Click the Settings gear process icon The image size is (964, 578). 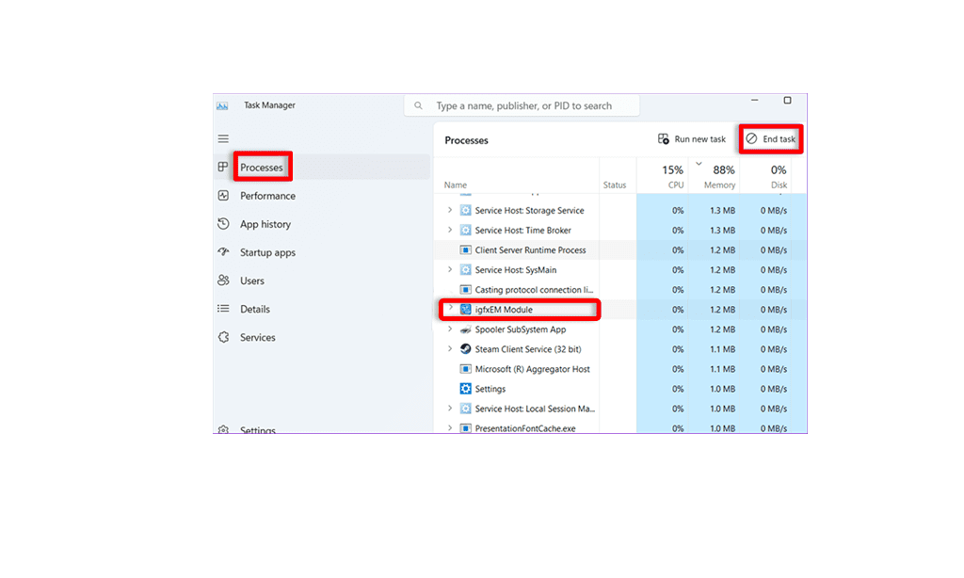465,389
